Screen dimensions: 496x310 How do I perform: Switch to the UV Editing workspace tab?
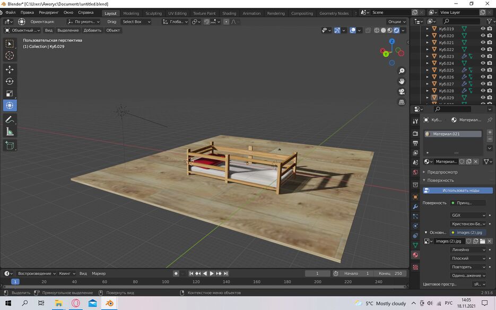(177, 13)
